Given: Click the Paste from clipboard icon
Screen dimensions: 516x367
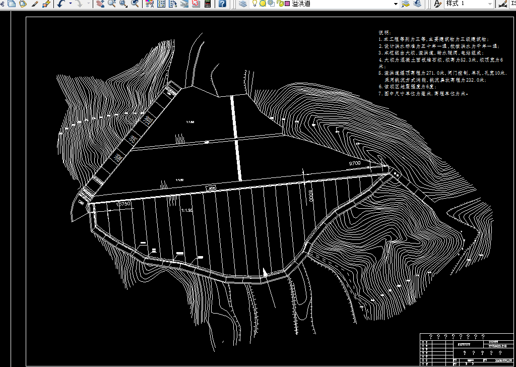Looking at the screenshot, I should click(x=23, y=4).
